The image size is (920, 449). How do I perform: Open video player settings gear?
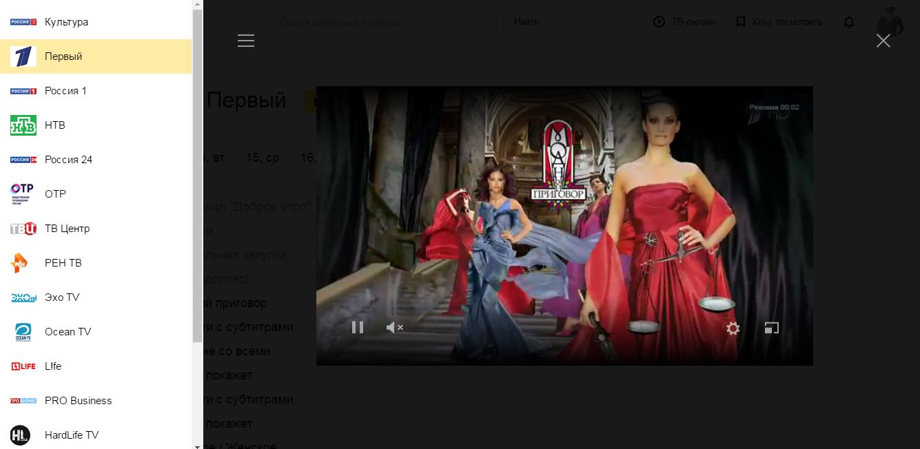coord(733,328)
